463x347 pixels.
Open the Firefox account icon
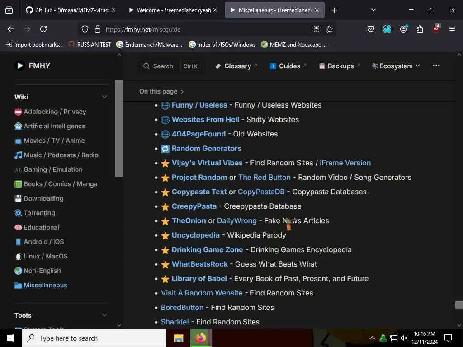tap(403, 29)
